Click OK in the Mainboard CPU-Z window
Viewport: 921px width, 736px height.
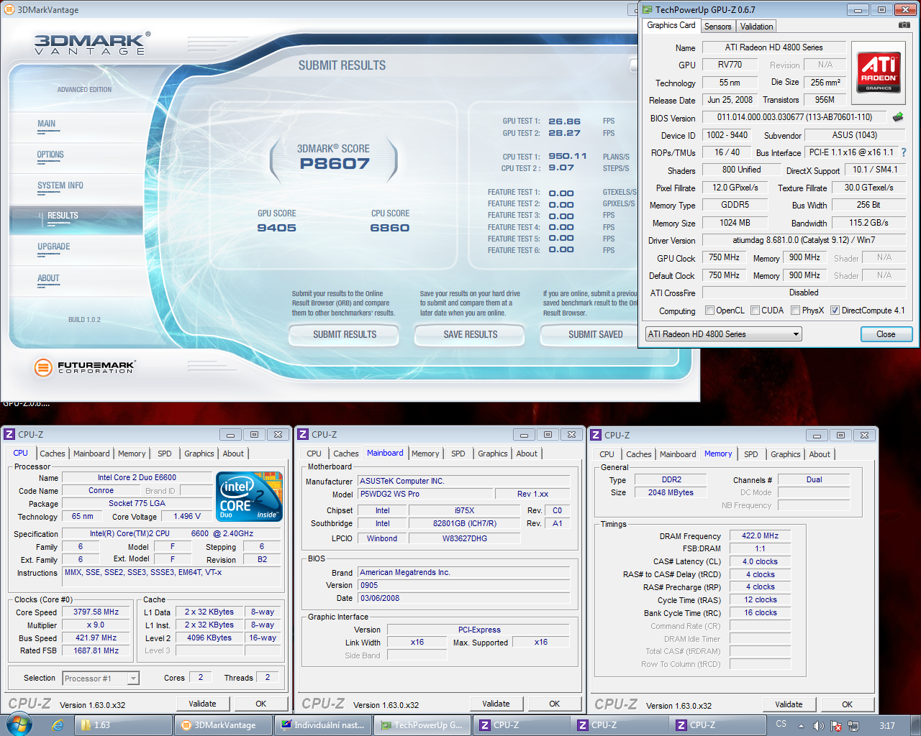pos(555,704)
